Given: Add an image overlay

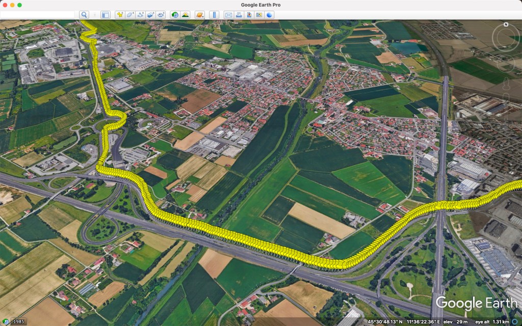Looking at the screenshot, I should (151, 15).
